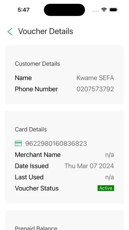Tap the Merchant Name label
The image size is (129, 230).
(38, 155)
